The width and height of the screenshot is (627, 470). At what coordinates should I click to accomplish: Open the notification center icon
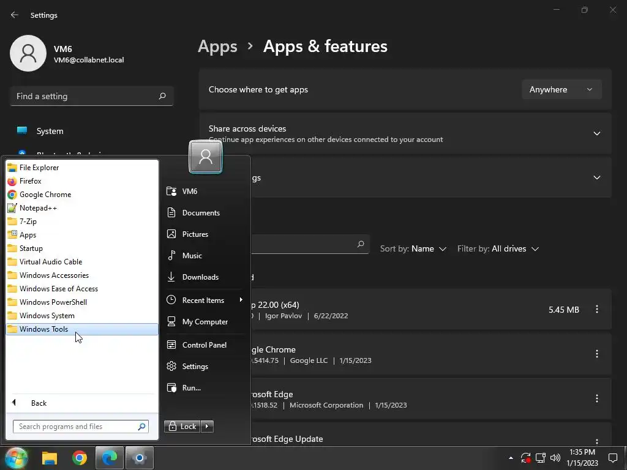[x=612, y=458]
